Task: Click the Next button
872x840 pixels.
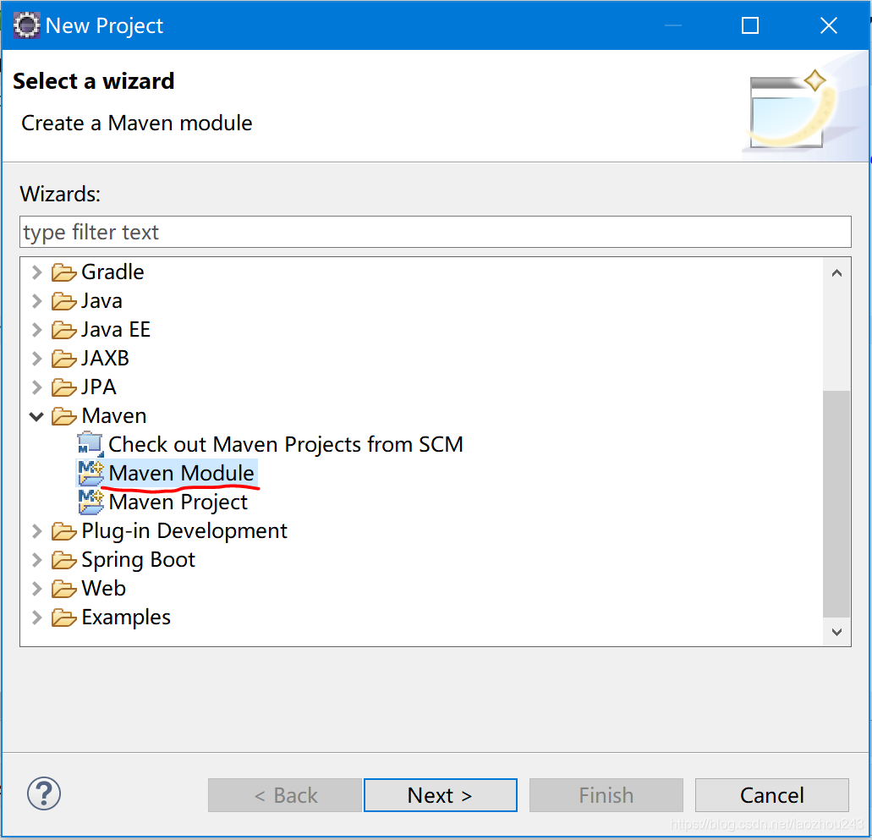Action: (441, 795)
